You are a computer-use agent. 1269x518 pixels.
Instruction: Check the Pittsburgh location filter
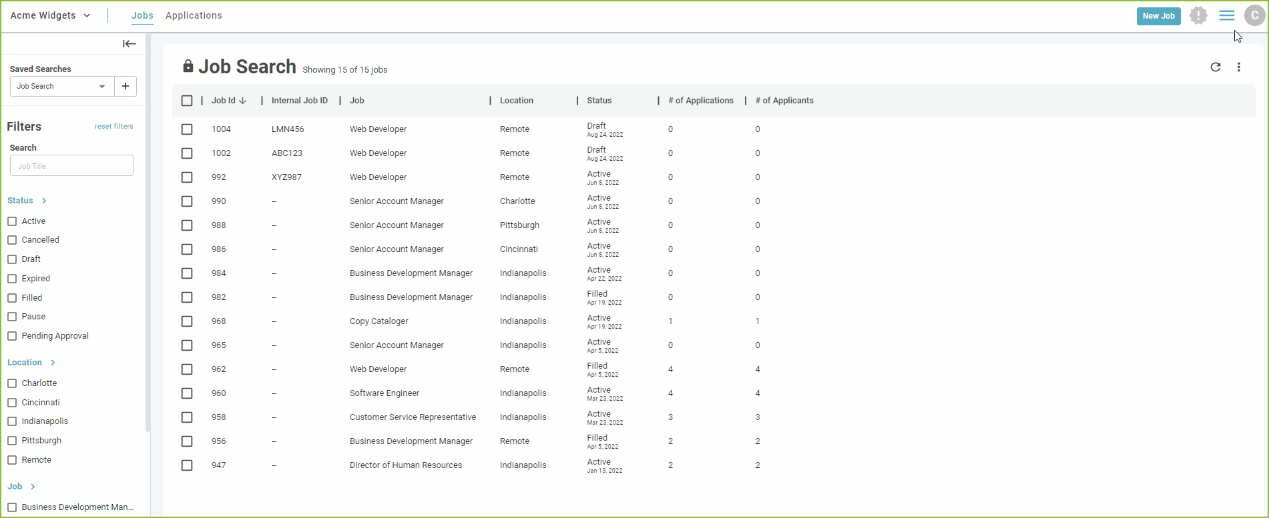pyautogui.click(x=12, y=441)
